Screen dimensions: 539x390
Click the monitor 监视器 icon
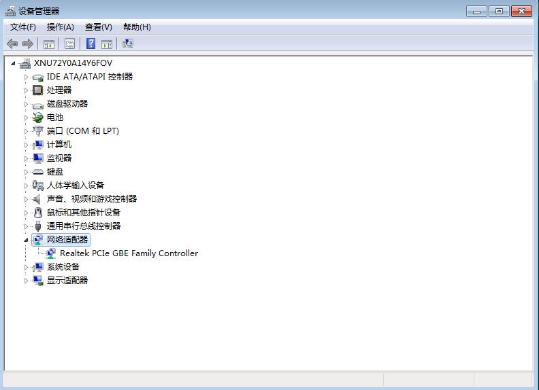click(x=38, y=158)
